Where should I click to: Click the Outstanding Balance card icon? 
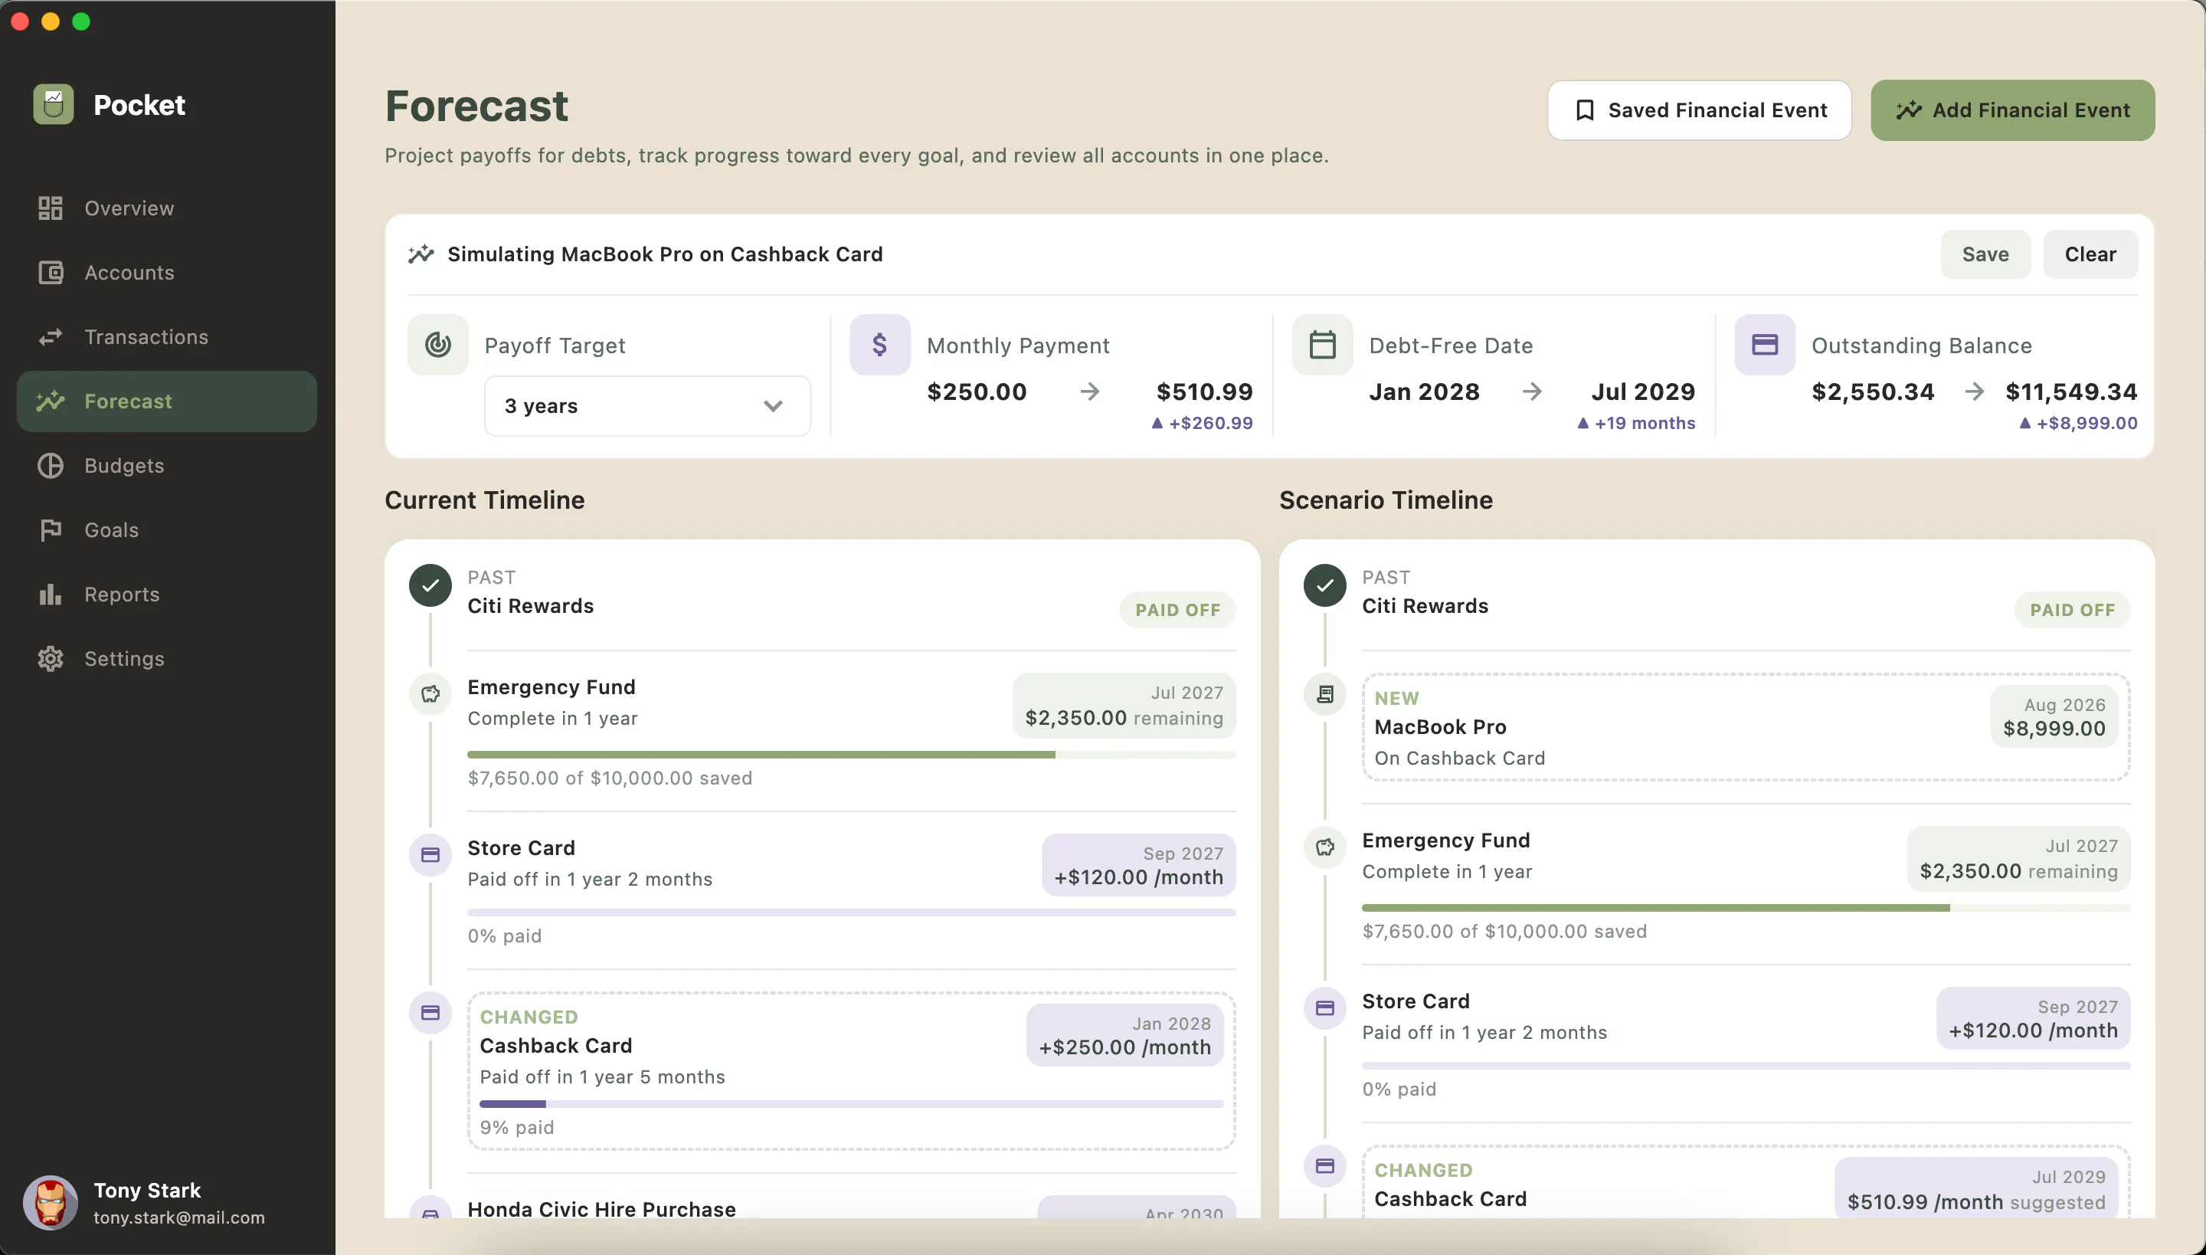point(1765,345)
